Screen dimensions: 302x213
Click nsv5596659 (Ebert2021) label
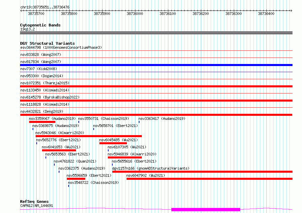coord(89,175)
